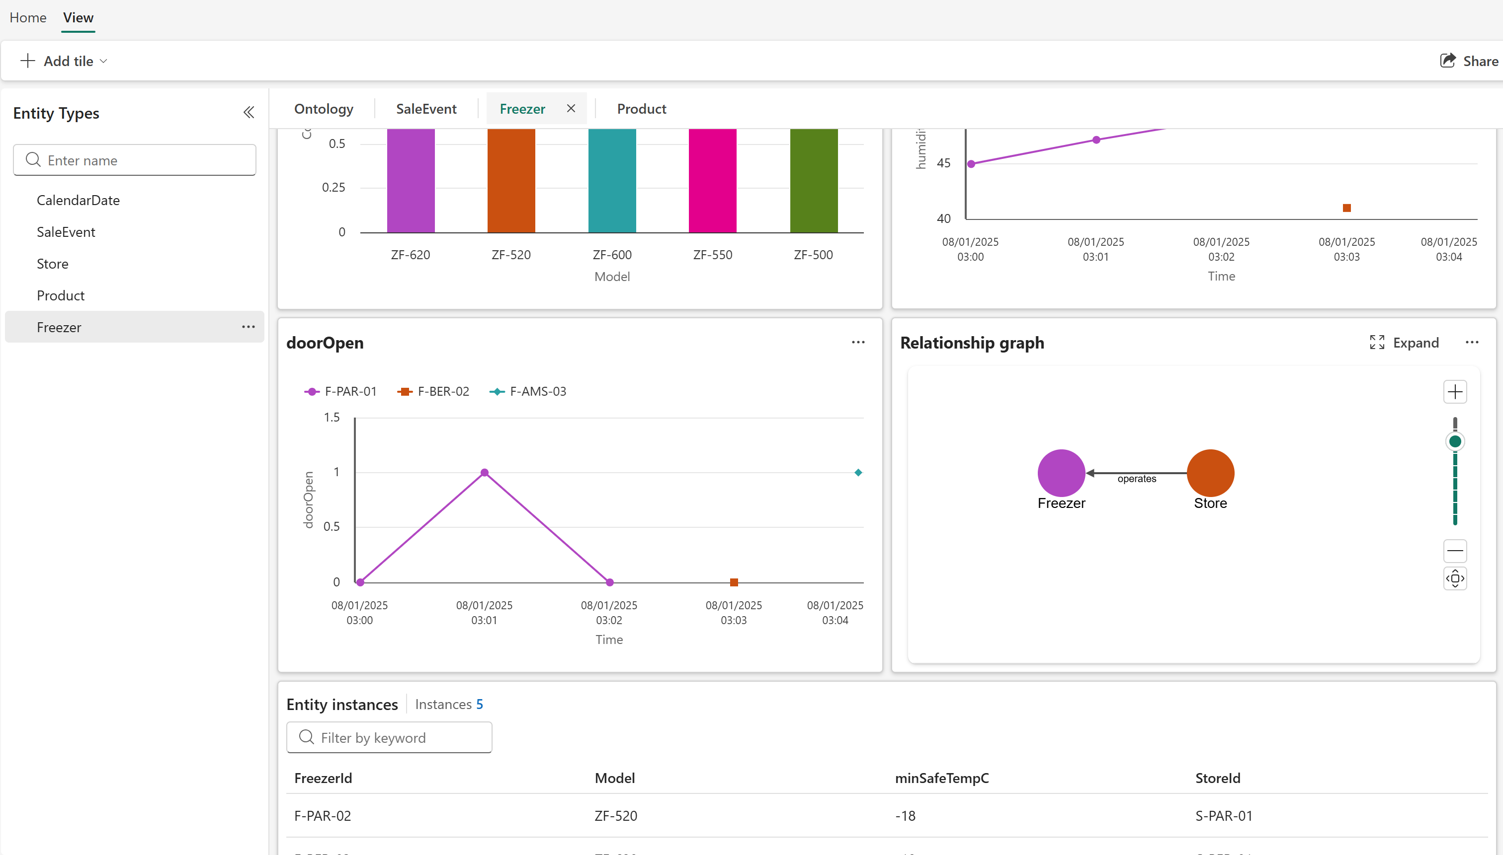
Task: Click the graph zoom slider handle
Action: (1455, 441)
